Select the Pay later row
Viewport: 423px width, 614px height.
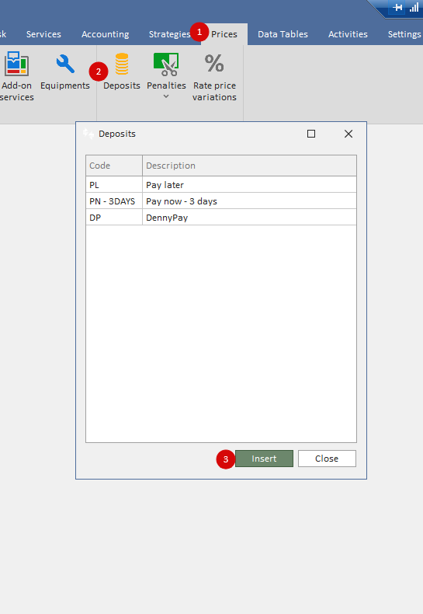[x=221, y=184]
